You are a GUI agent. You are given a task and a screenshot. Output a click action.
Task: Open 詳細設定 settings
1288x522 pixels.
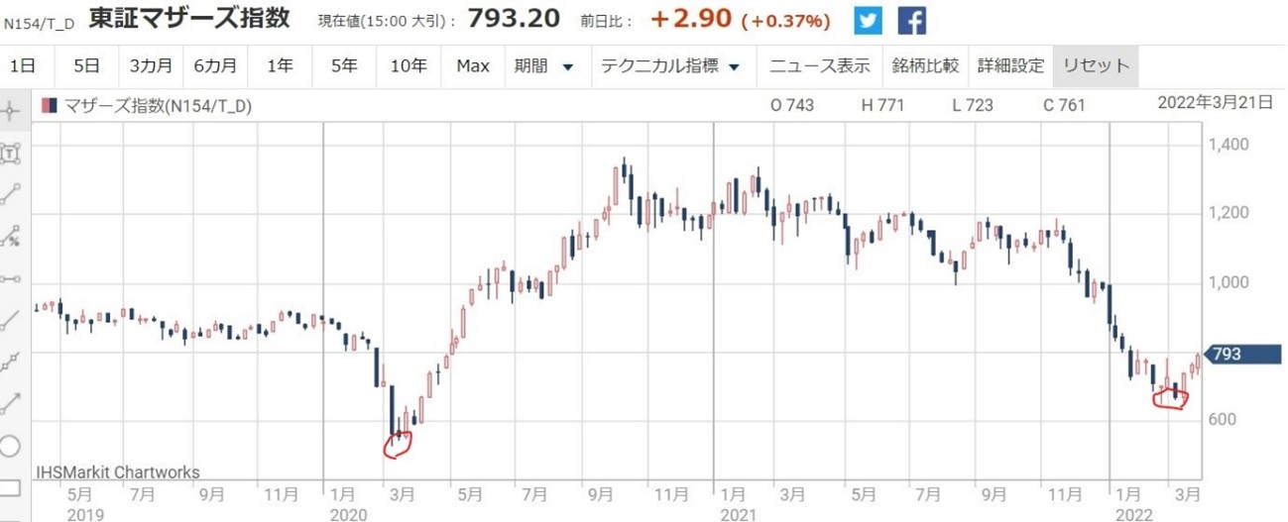1010,66
